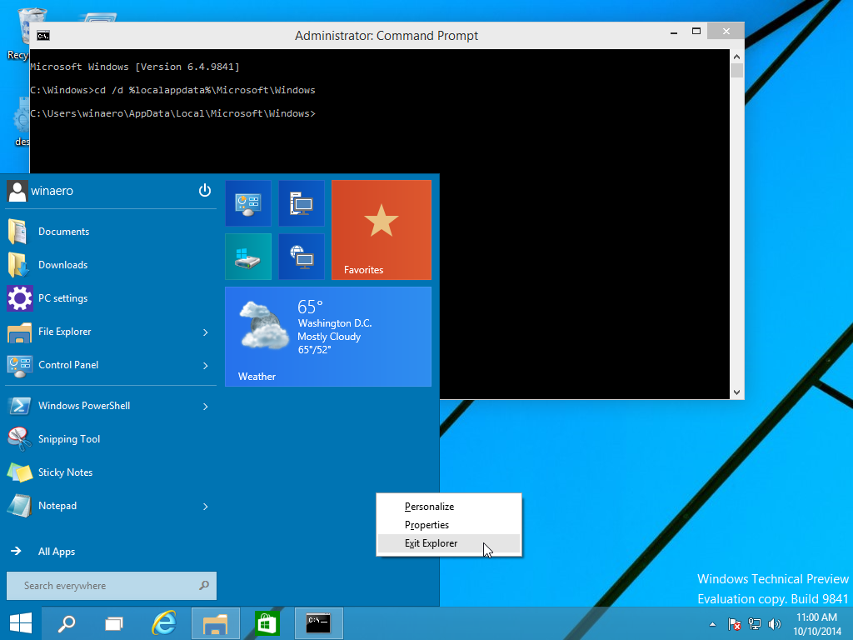Launch the This PC tile
Viewport: 853px width, 640px height.
301,202
